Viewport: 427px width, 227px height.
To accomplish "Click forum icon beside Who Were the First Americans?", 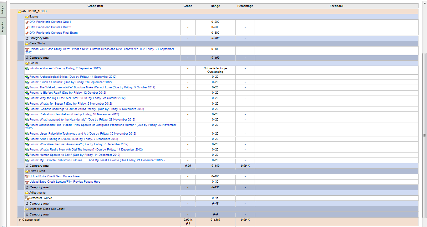I will click(27, 145).
